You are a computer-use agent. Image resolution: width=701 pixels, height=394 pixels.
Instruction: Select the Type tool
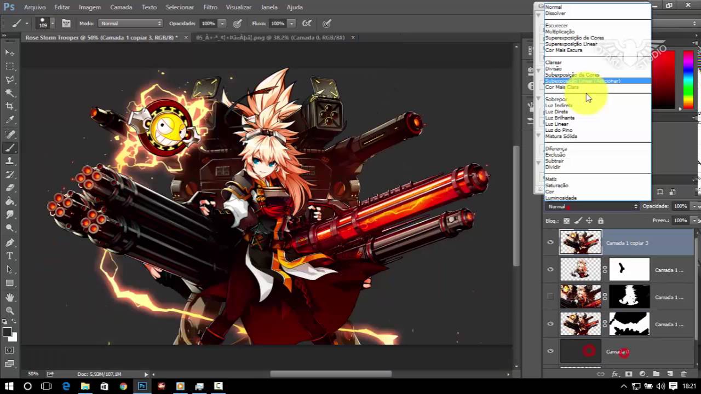[x=10, y=256]
